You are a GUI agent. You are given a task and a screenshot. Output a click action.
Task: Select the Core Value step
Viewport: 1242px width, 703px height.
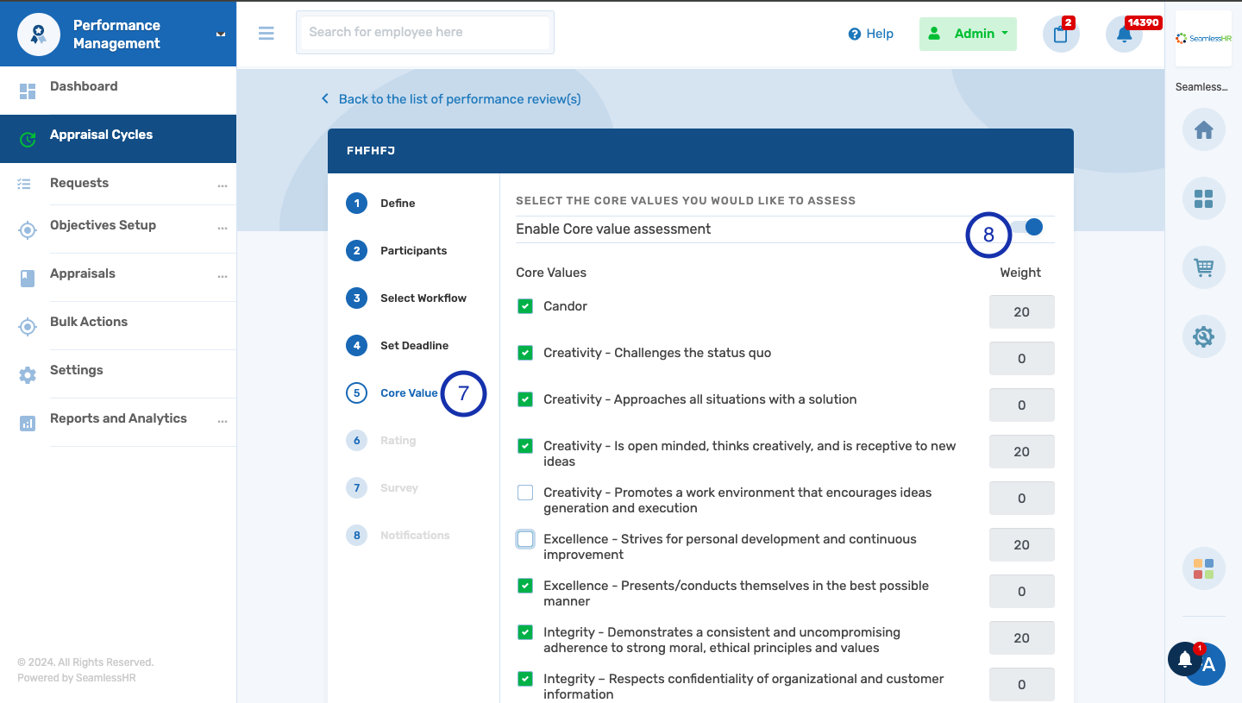[x=409, y=393]
